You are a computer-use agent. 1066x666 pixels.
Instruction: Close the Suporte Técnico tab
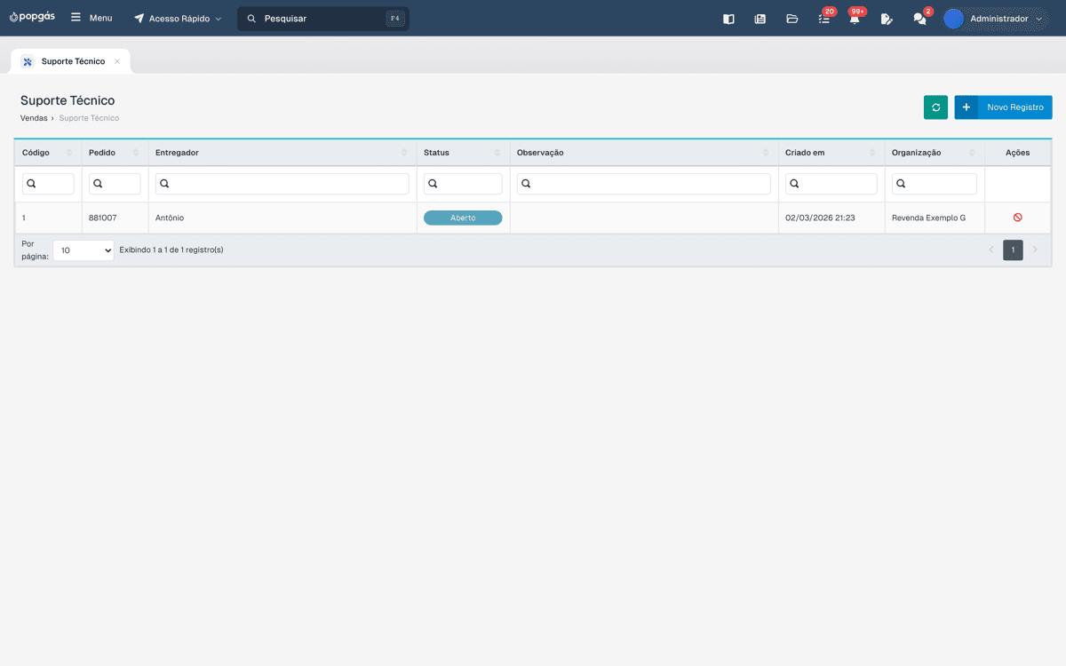(117, 61)
